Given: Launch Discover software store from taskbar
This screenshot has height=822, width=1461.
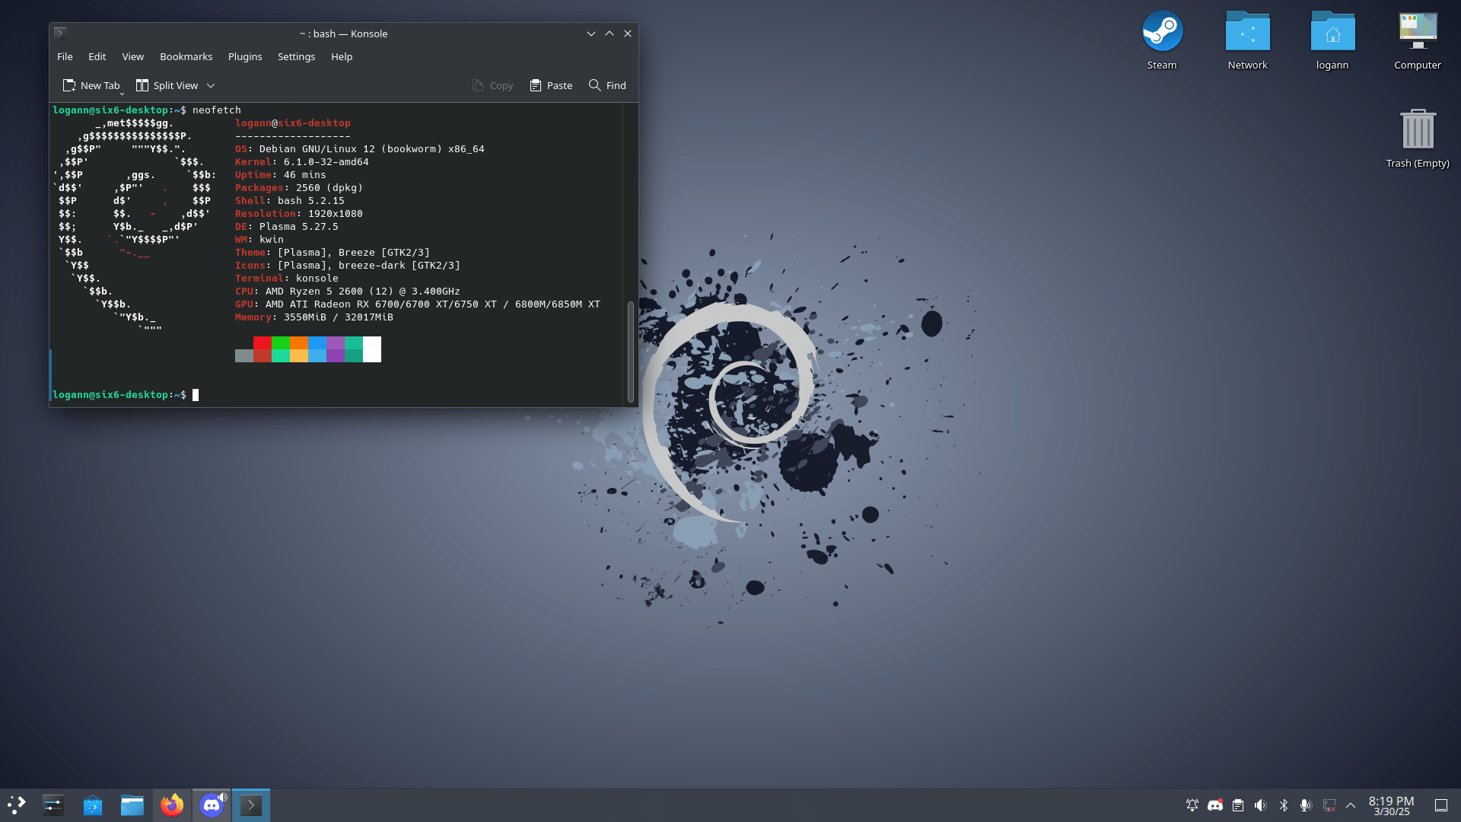Looking at the screenshot, I should point(93,804).
